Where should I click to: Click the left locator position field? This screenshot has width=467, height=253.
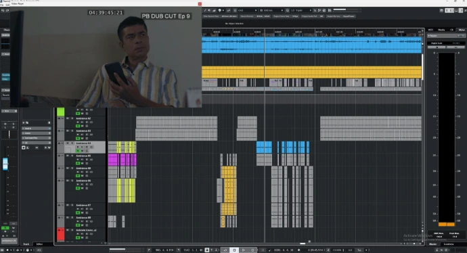pos(164,250)
